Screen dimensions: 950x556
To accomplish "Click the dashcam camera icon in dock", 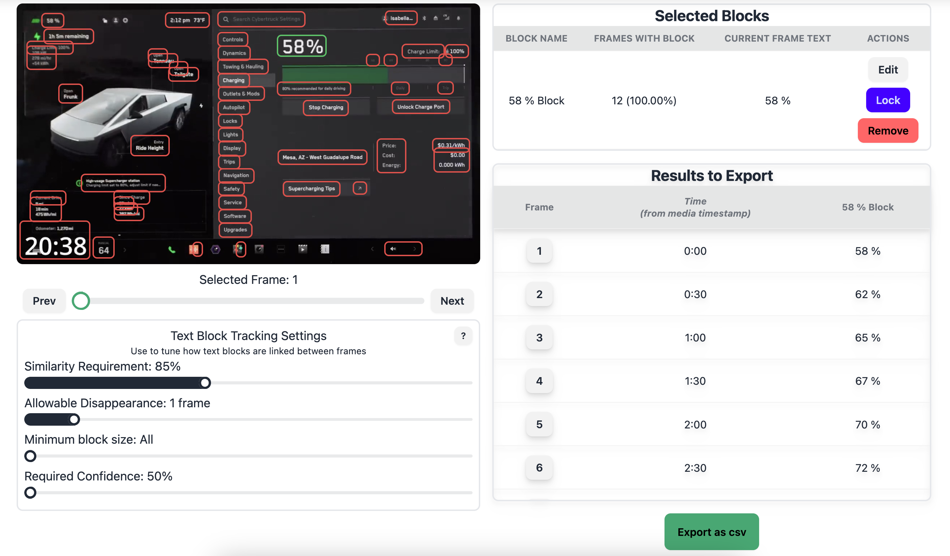I will tap(259, 249).
